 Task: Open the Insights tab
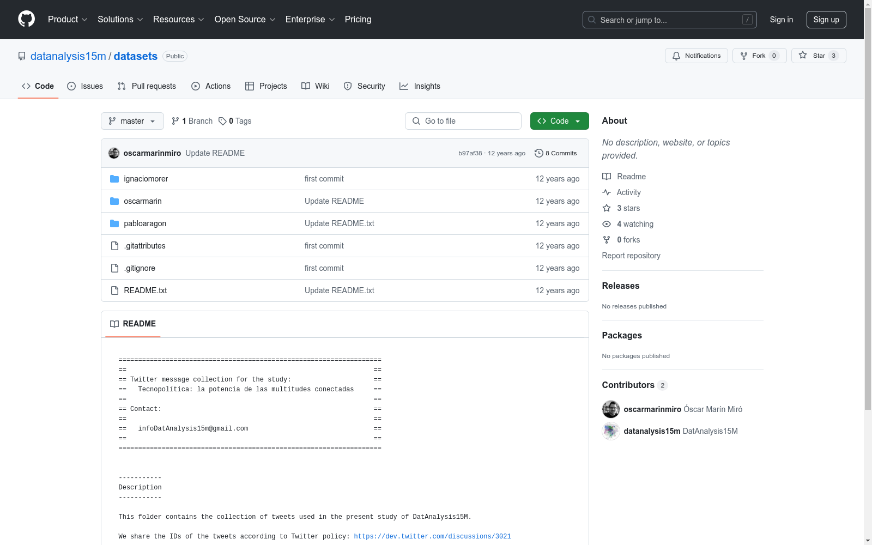click(420, 86)
